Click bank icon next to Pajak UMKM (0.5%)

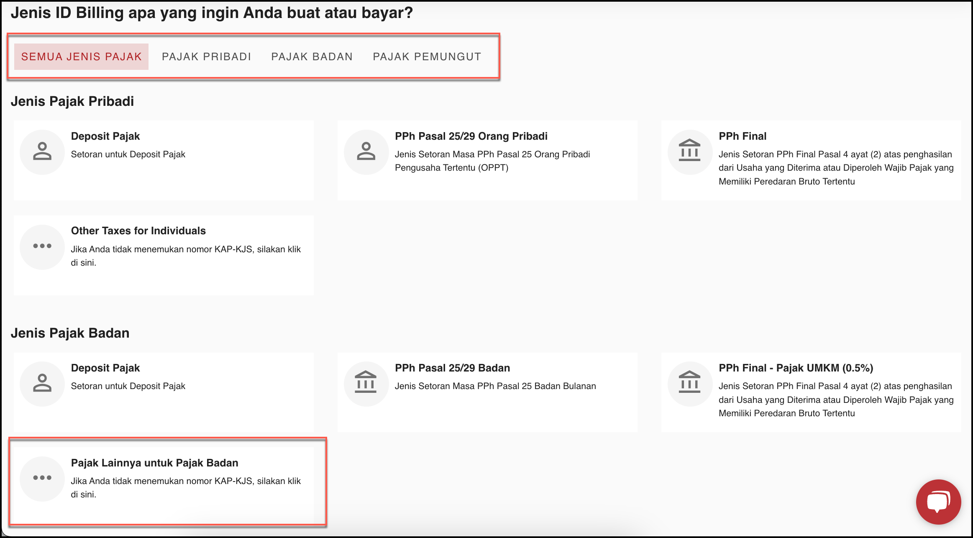(x=689, y=383)
